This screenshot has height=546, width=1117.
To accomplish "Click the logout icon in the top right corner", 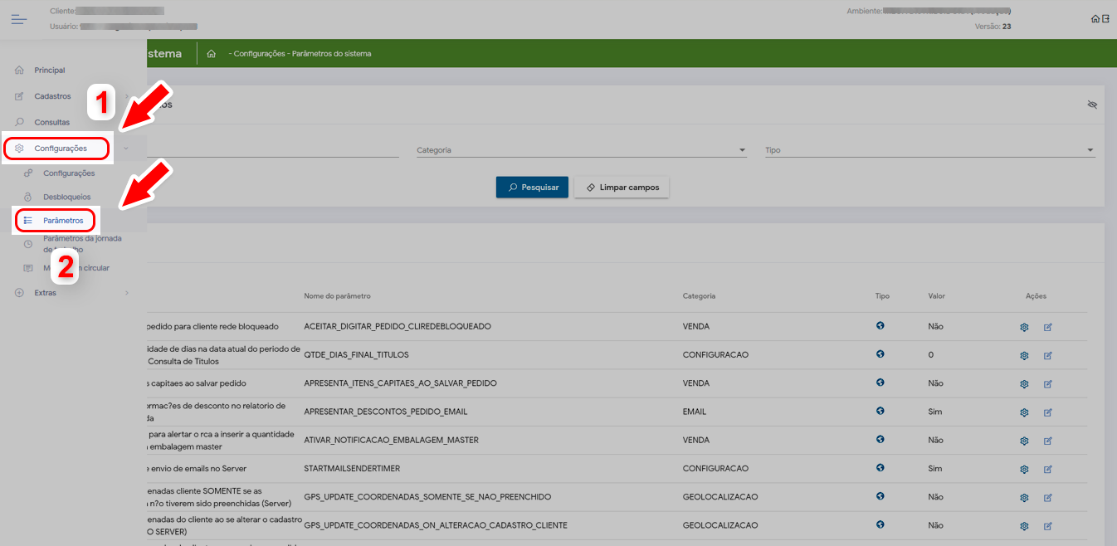I will click(x=1105, y=19).
